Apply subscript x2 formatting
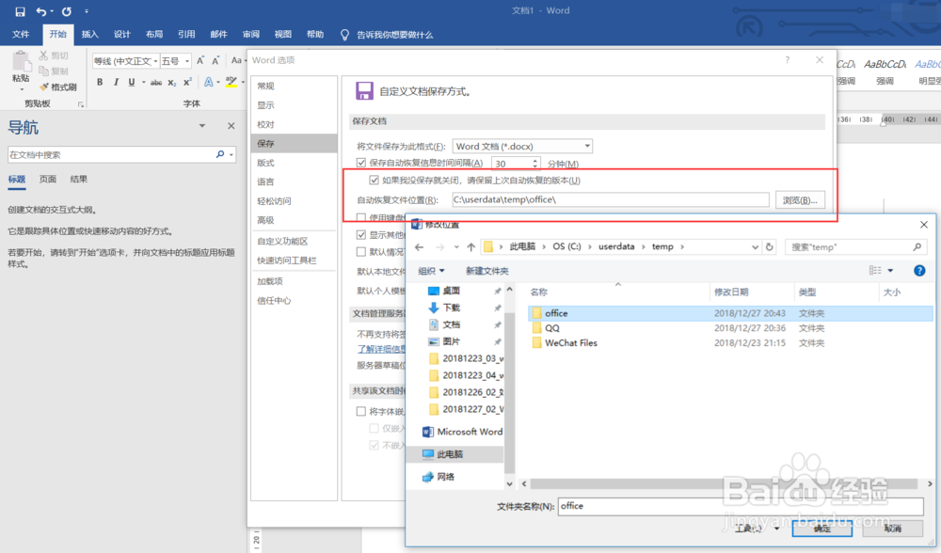Screen dimensions: 941x553 (x=171, y=82)
